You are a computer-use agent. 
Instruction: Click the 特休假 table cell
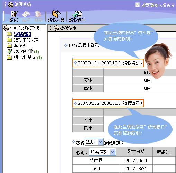click(x=96, y=161)
